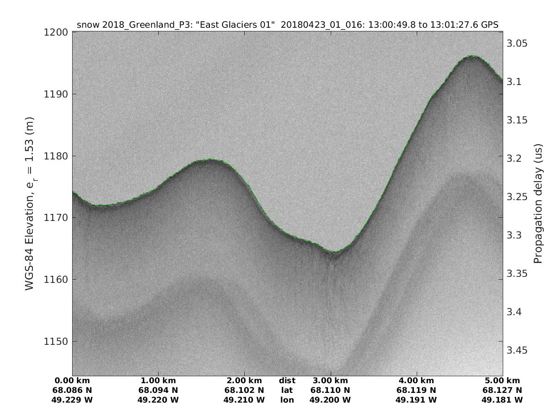Click the 3.2 propagation delay tick
555x416 pixels.
tap(515, 159)
